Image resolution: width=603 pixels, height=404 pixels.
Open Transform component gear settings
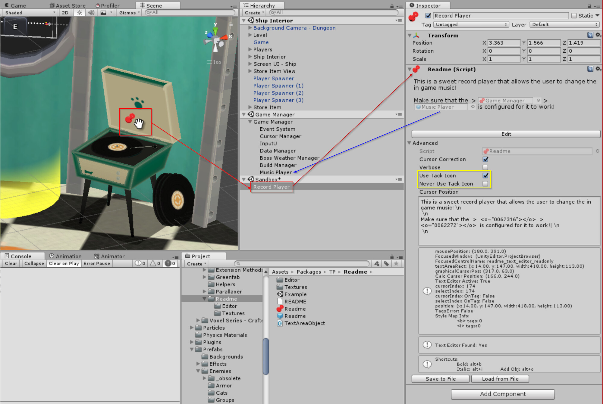[x=598, y=35]
